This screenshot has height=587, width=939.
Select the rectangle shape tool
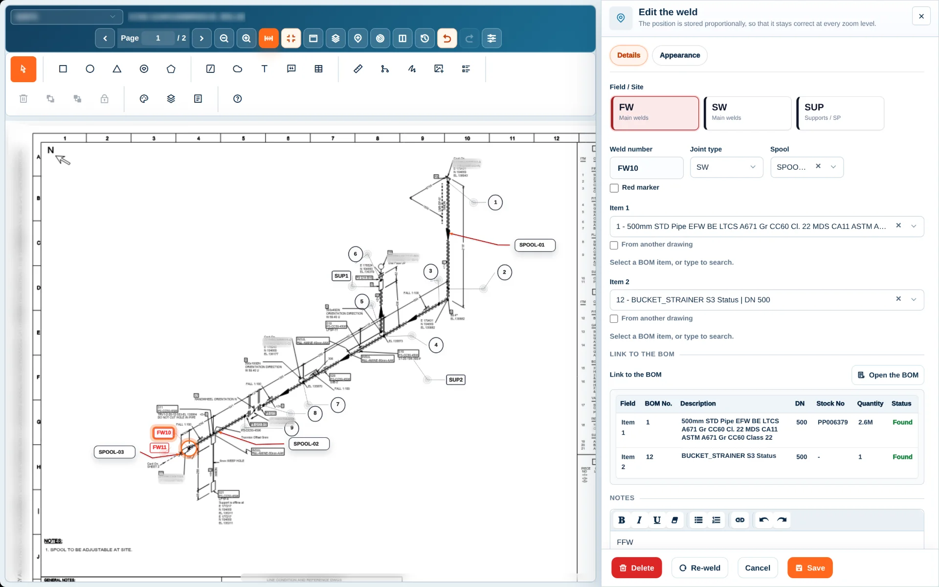point(63,69)
